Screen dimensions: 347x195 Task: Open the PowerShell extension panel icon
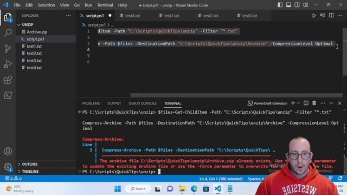click(x=8, y=95)
